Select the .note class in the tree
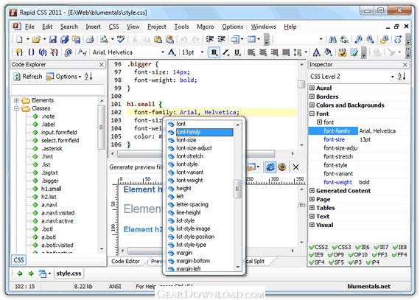The image size is (420, 300). [48, 116]
